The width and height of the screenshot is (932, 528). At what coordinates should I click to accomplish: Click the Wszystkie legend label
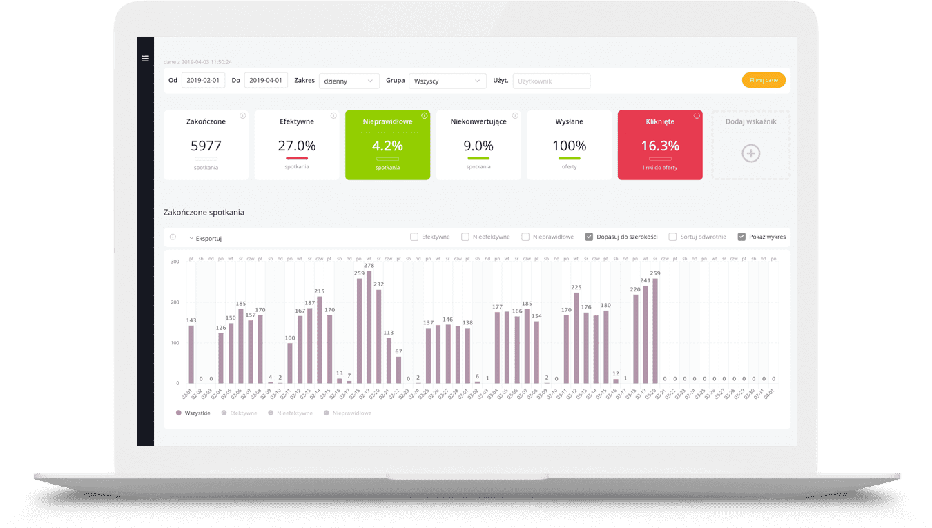tap(197, 413)
